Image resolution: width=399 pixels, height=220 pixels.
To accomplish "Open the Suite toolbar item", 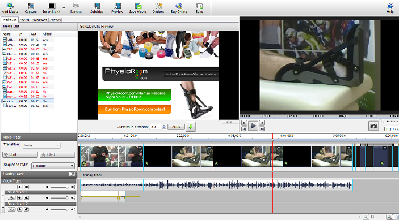I will point(199,7).
